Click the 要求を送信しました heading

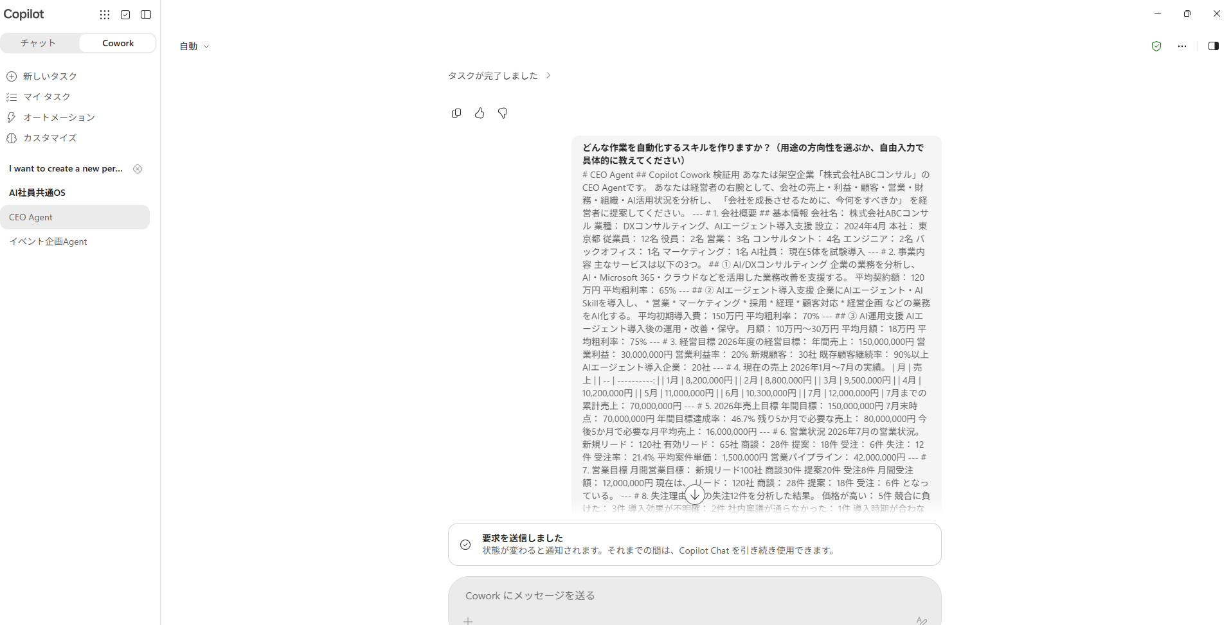(523, 538)
